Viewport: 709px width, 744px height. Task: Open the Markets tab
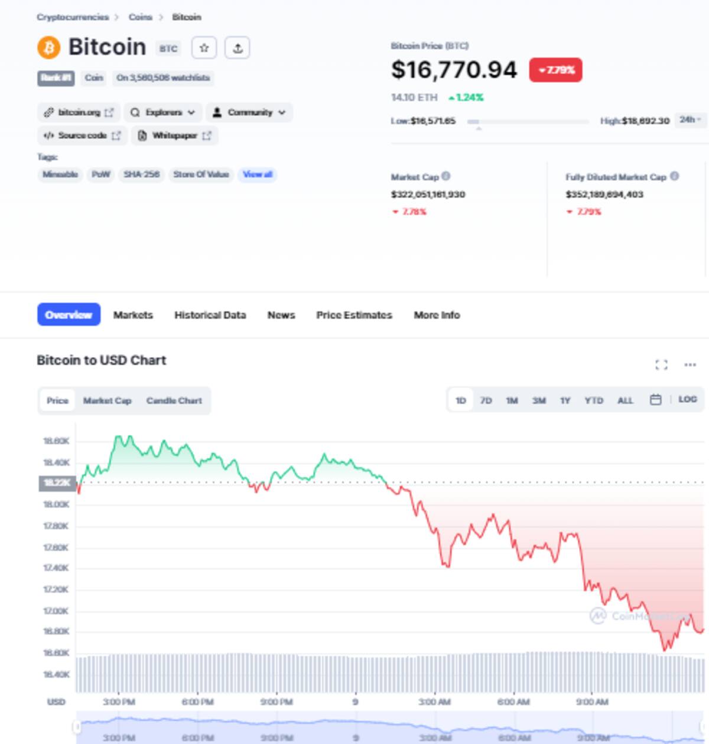(133, 315)
